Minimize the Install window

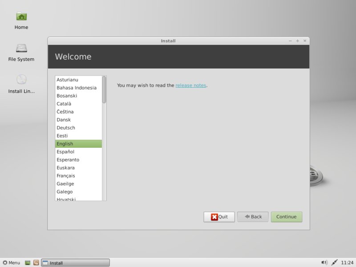click(290, 41)
